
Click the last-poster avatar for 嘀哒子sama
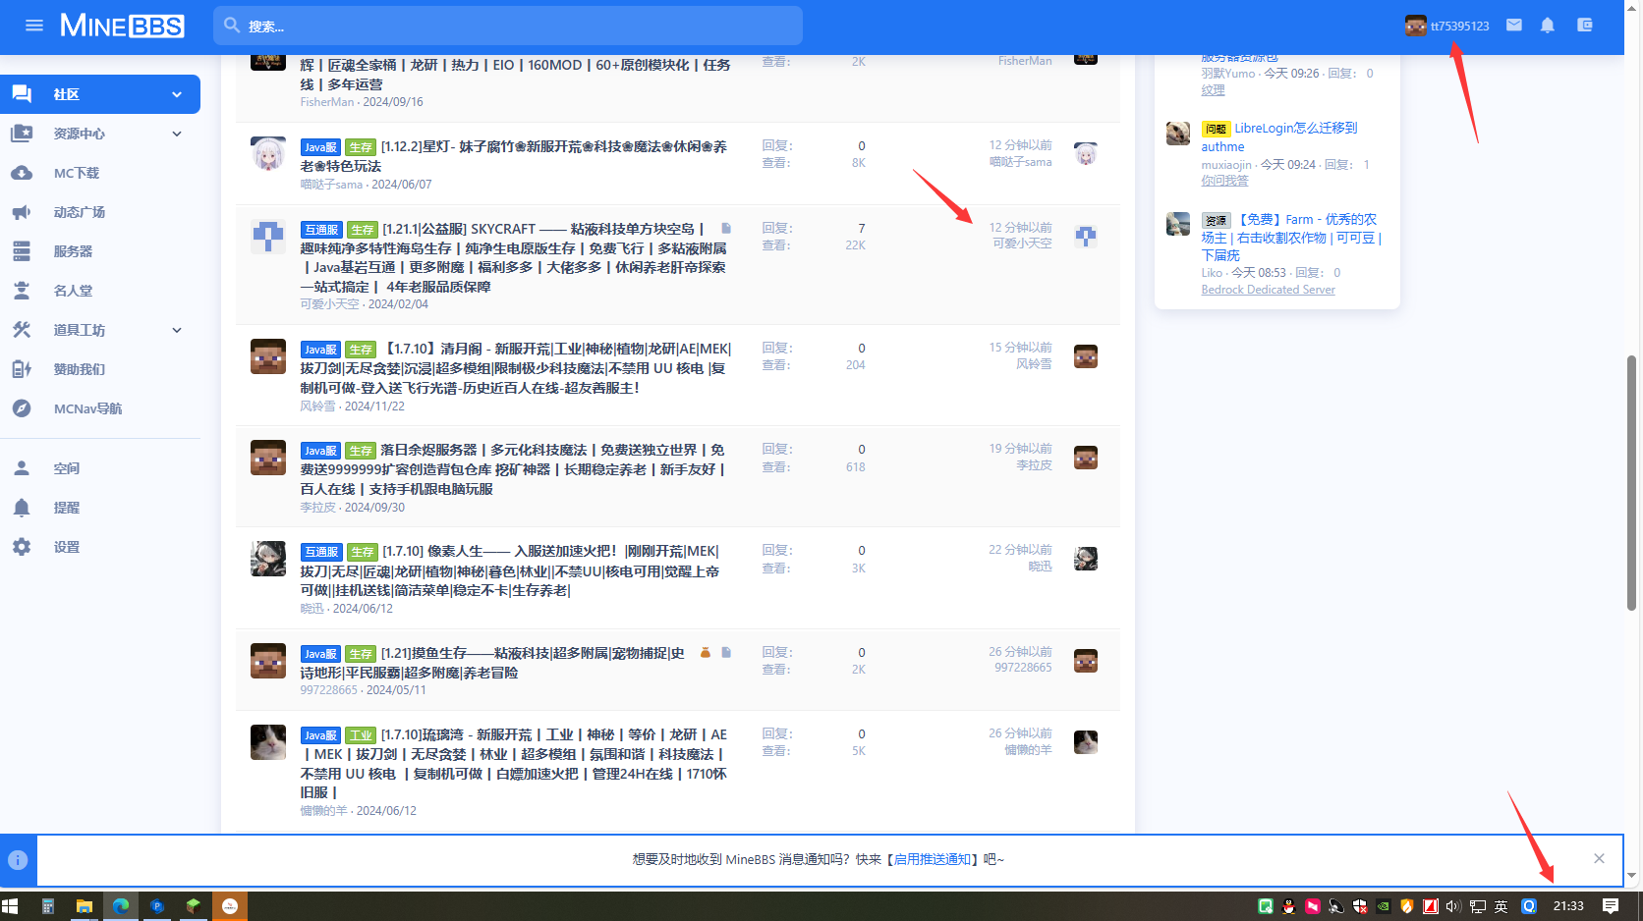coord(1086,154)
